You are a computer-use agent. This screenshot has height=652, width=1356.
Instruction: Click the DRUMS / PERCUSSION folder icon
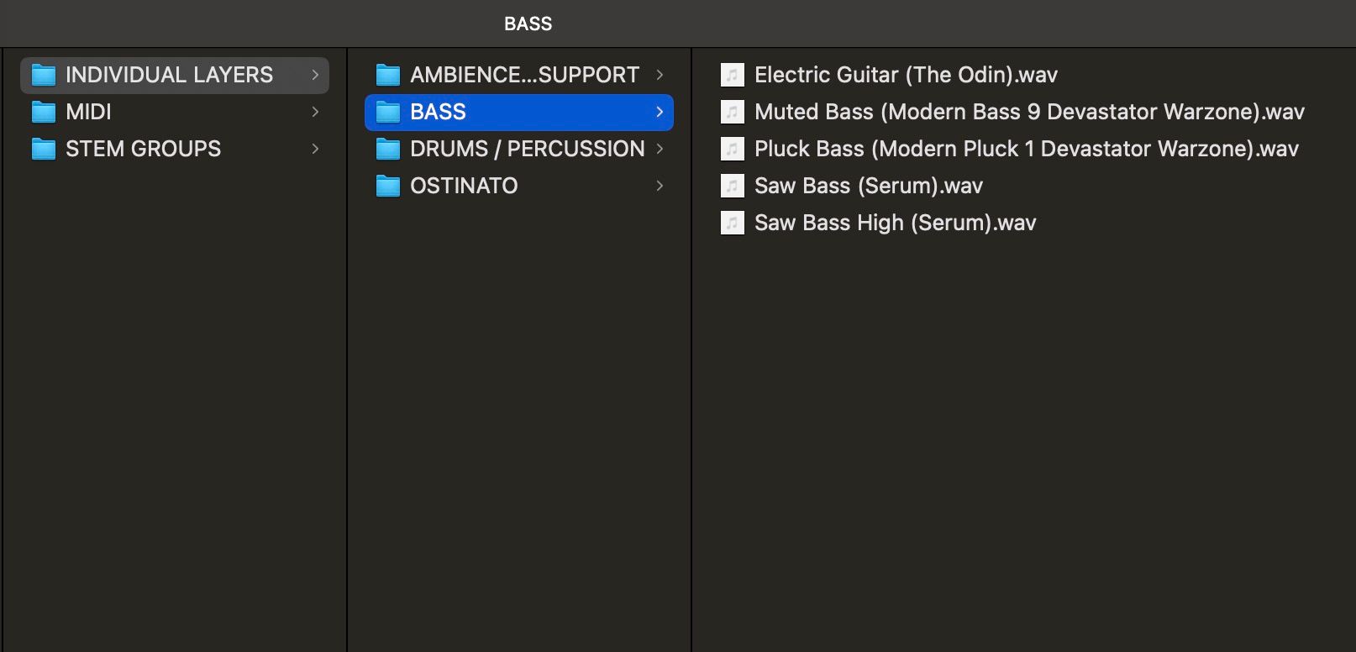click(x=387, y=149)
